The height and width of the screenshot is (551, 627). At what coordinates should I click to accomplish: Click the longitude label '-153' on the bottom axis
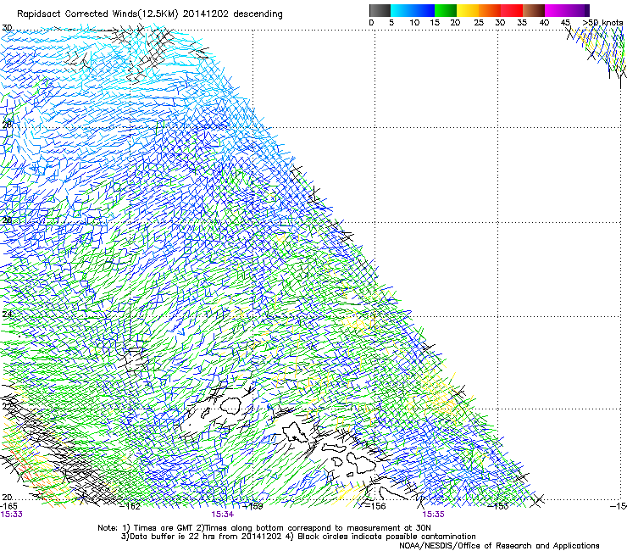(498, 506)
